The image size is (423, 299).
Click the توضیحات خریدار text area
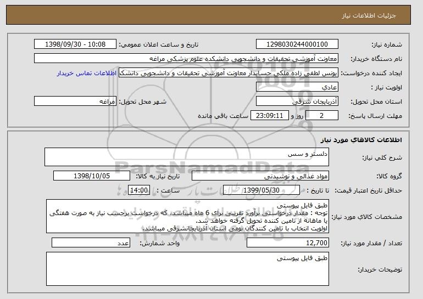coord(187,269)
